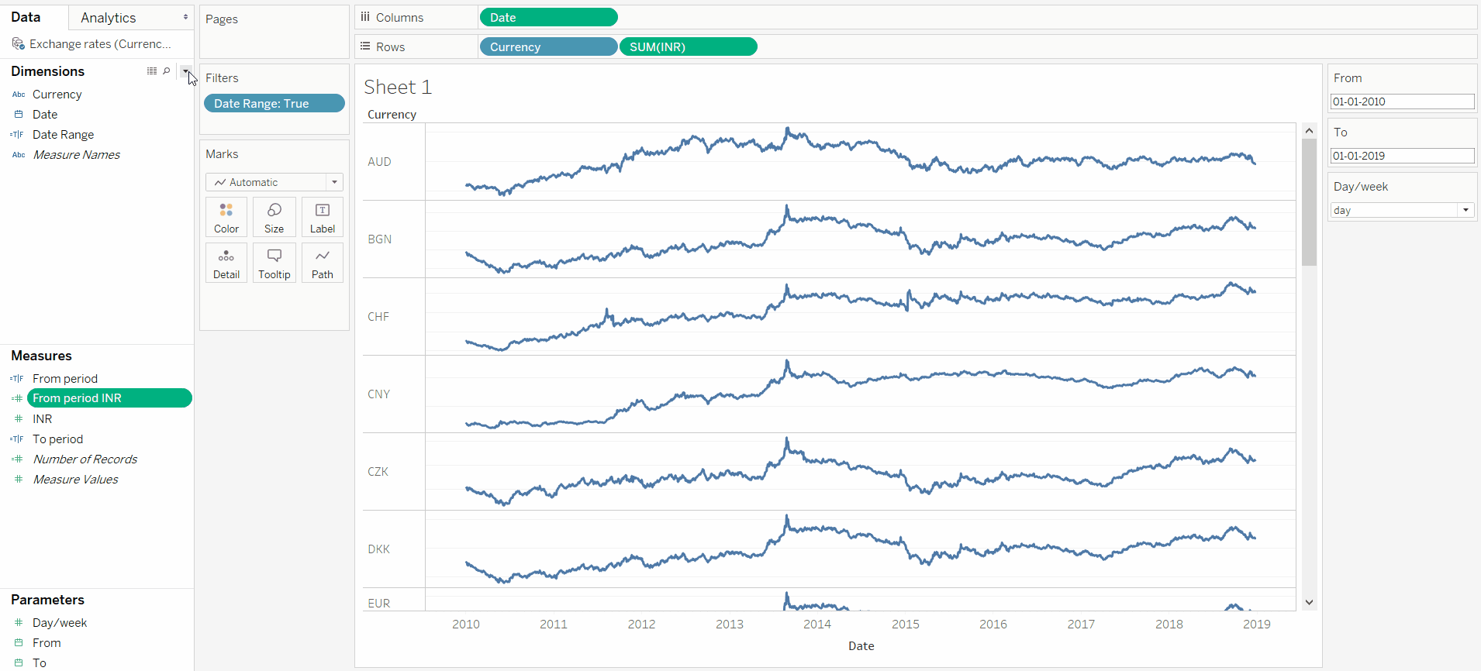This screenshot has width=1481, height=671.
Task: Open the Analytics pane tab selector
Action: click(x=185, y=17)
